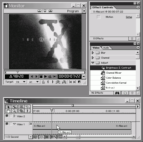Click the half-black square icon in Monitor

[79, 82]
